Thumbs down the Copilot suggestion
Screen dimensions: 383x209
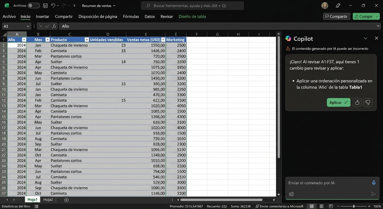coord(368,102)
